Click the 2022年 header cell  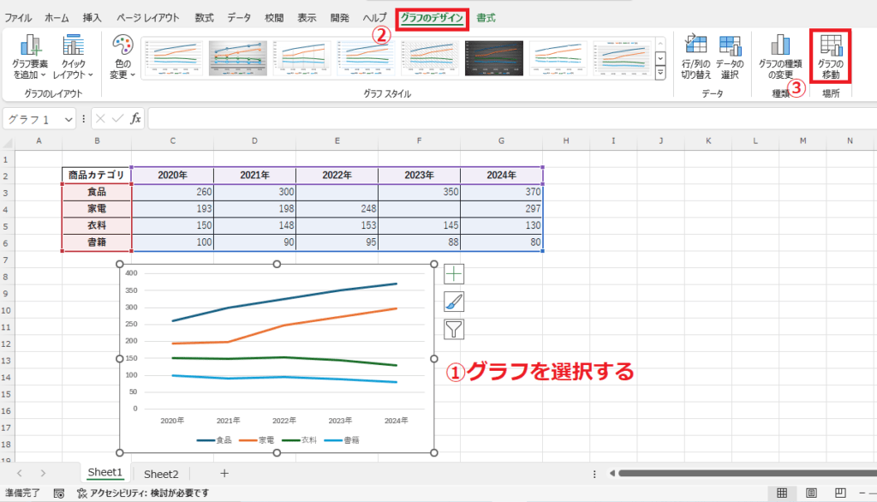[x=337, y=175]
